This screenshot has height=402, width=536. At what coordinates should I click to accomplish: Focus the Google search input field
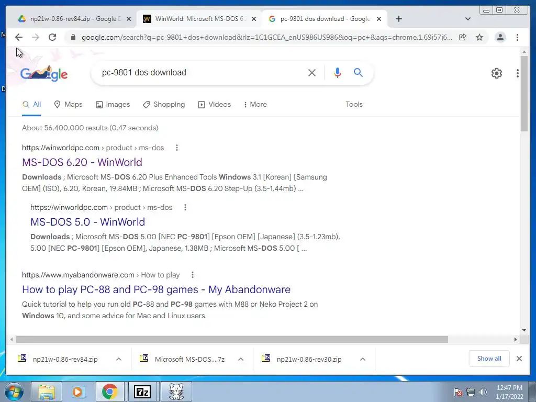(x=202, y=73)
